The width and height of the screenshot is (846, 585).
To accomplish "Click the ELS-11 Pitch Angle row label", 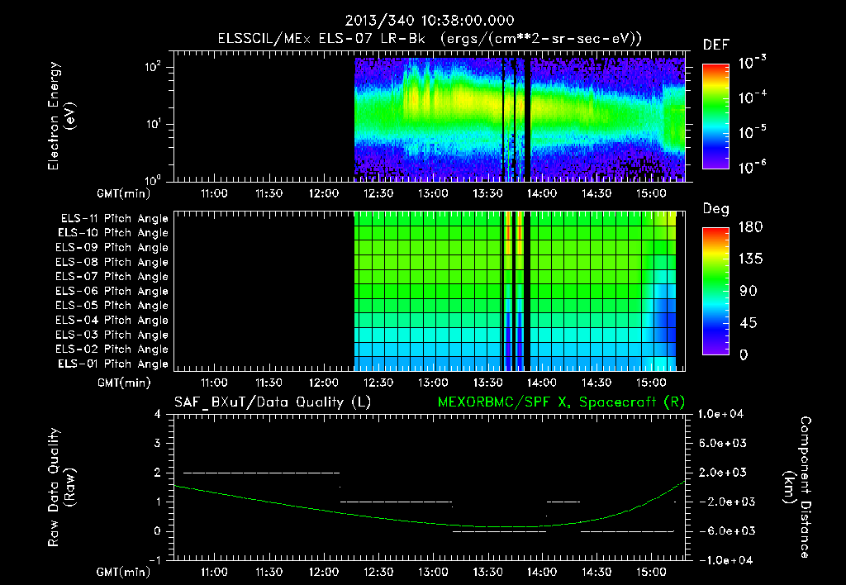I will [114, 219].
